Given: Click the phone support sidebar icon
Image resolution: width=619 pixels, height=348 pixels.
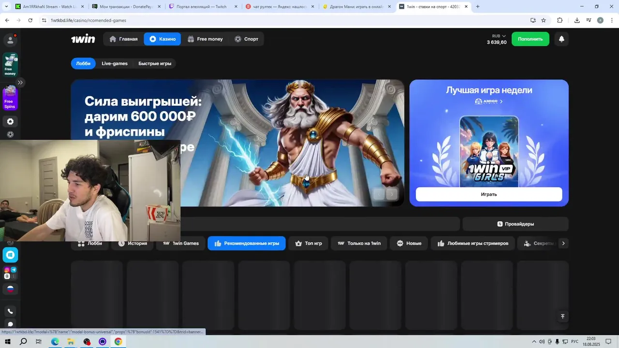Looking at the screenshot, I should pos(10,311).
